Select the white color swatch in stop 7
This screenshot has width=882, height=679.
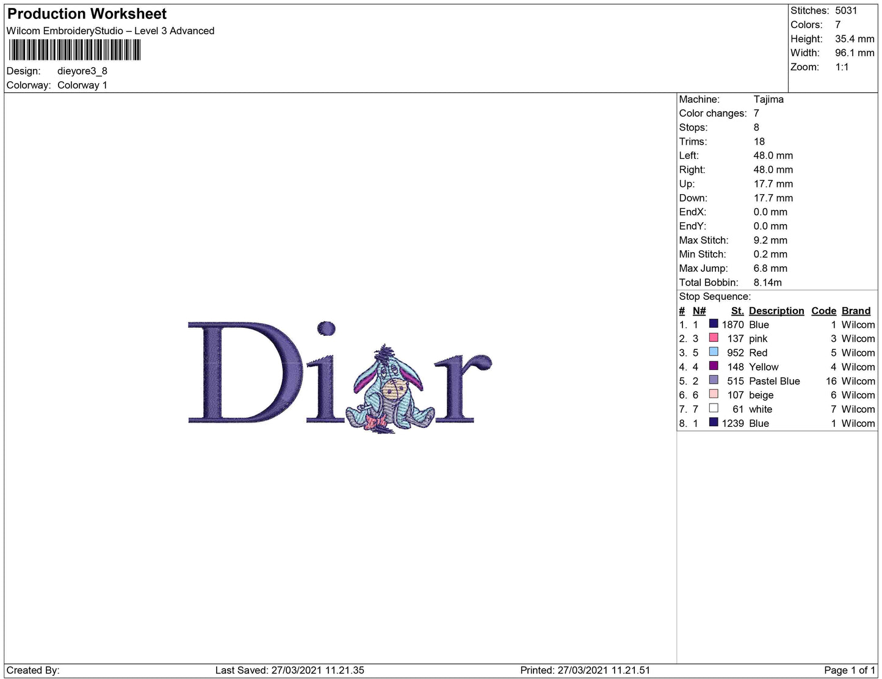pyautogui.click(x=713, y=408)
